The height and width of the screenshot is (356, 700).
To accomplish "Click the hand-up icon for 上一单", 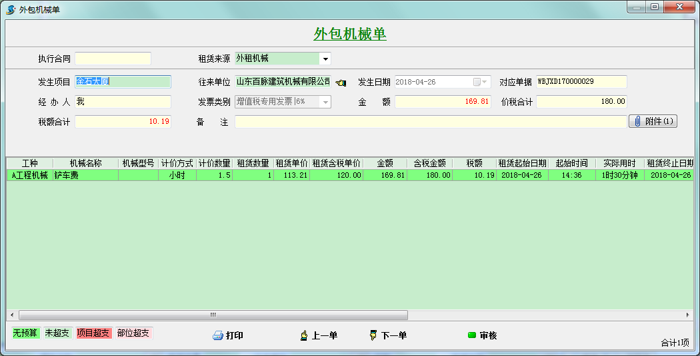I will coord(304,335).
